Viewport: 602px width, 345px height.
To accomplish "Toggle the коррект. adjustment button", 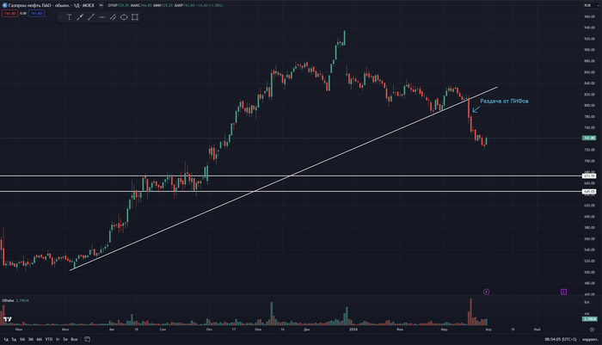I will tap(591, 339).
